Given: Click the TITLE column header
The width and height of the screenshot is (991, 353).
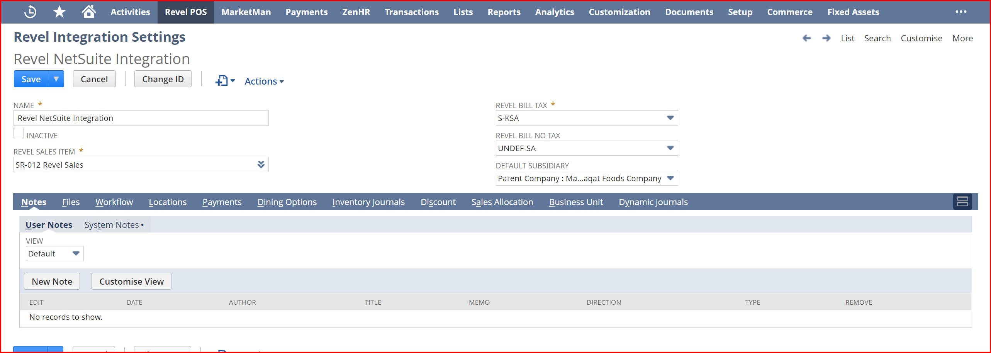Looking at the screenshot, I should pyautogui.click(x=373, y=302).
